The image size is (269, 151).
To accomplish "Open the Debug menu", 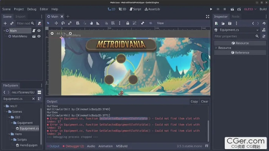I will coord(32,9).
